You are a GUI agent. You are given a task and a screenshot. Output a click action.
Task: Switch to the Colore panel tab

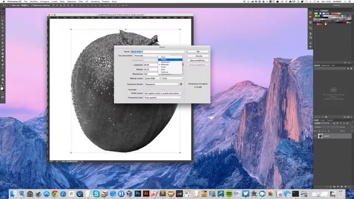pyautogui.click(x=317, y=11)
